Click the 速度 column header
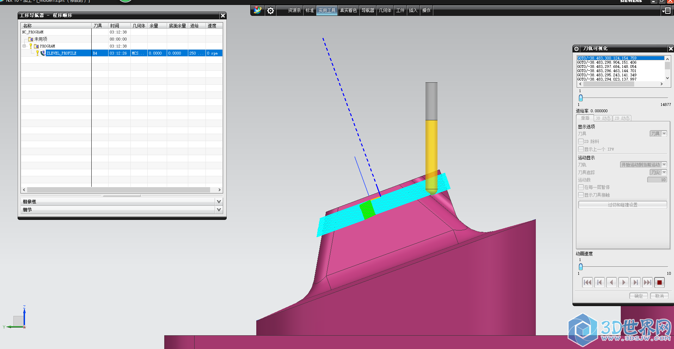This screenshot has width=674, height=349. [x=214, y=26]
